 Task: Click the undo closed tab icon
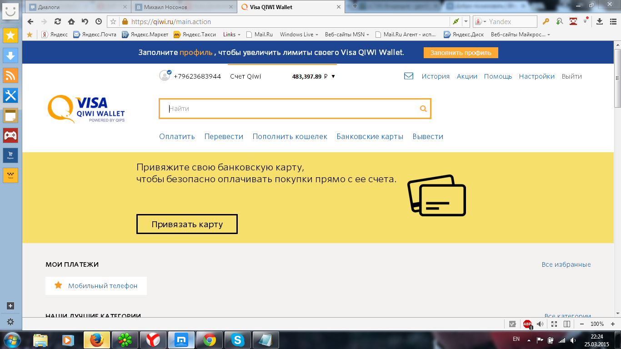(85, 21)
